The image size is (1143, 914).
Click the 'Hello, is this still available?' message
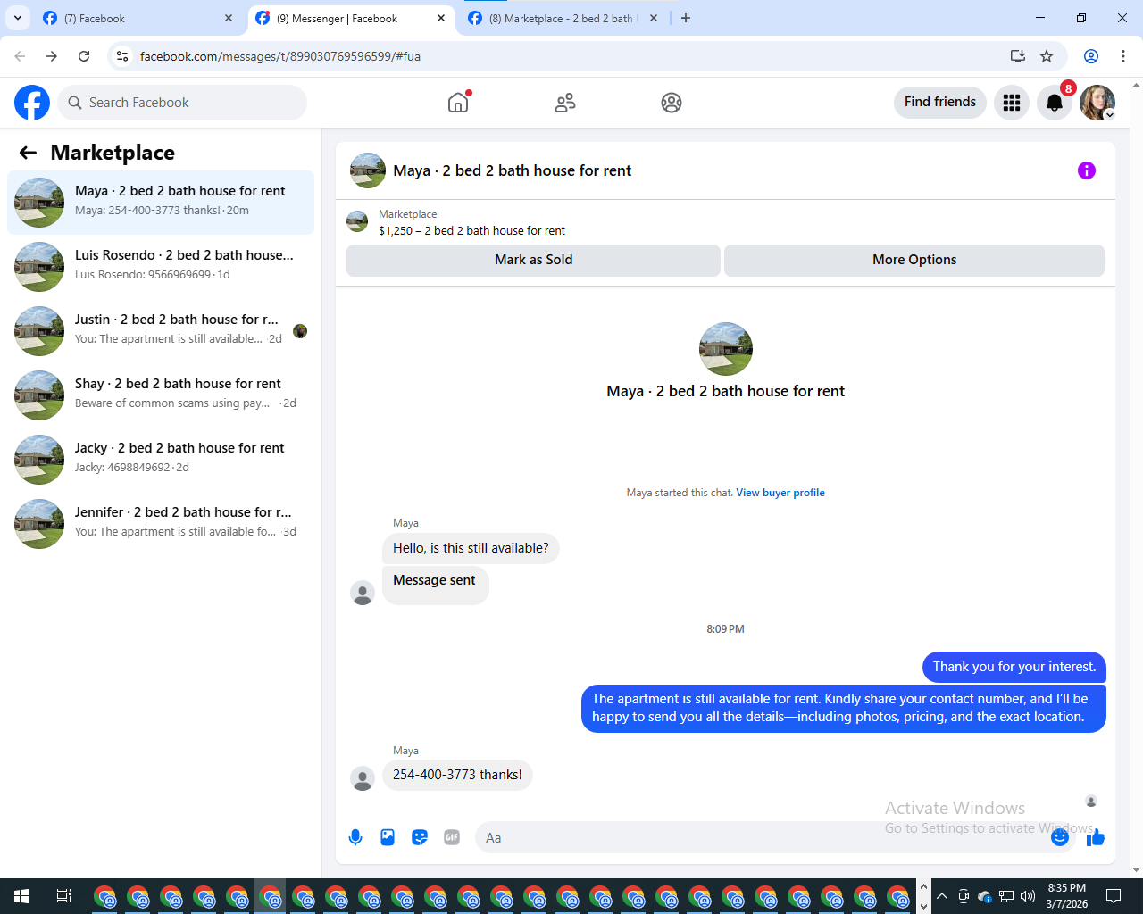471,548
